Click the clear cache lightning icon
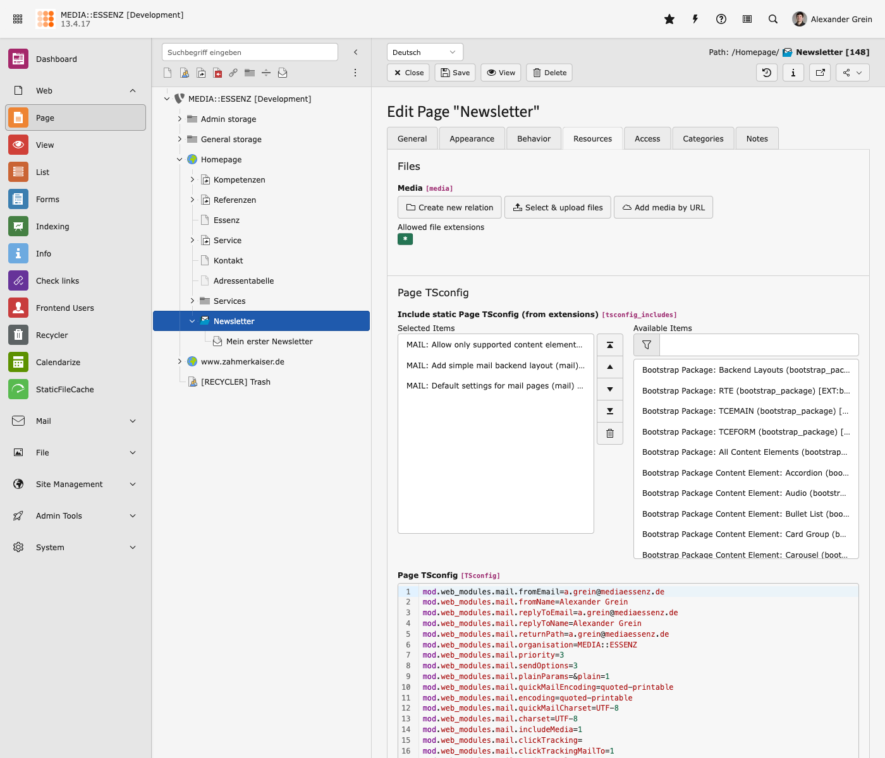 (695, 19)
